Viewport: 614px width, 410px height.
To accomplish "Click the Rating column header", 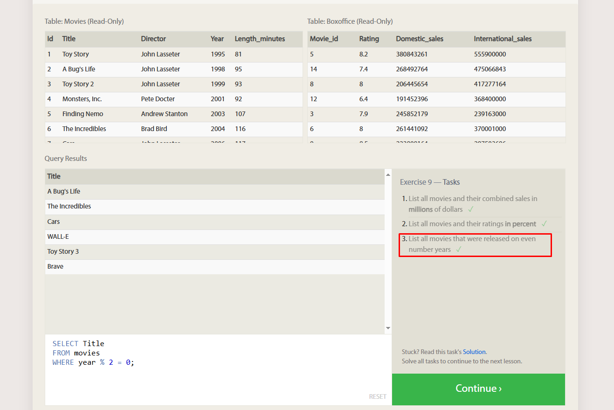I will (369, 39).
